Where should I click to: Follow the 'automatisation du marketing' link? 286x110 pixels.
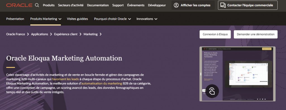(102, 84)
